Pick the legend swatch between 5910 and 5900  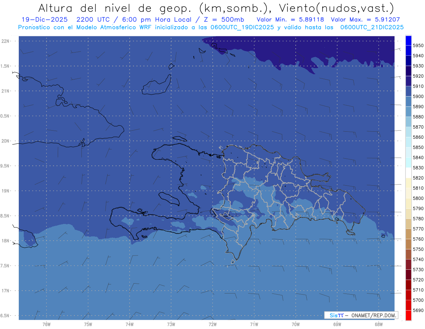point(408,91)
